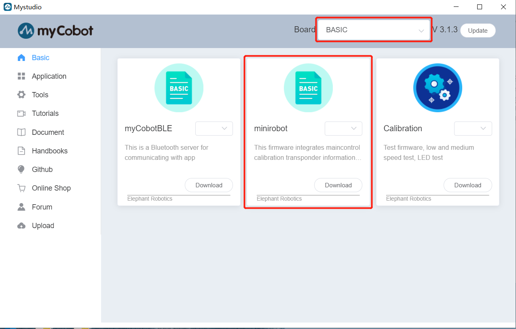Click the Update button
Viewport: 516px width, 329px height.
tap(478, 31)
